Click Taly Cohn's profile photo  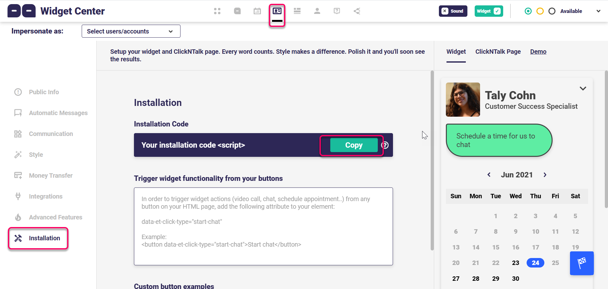tap(463, 100)
